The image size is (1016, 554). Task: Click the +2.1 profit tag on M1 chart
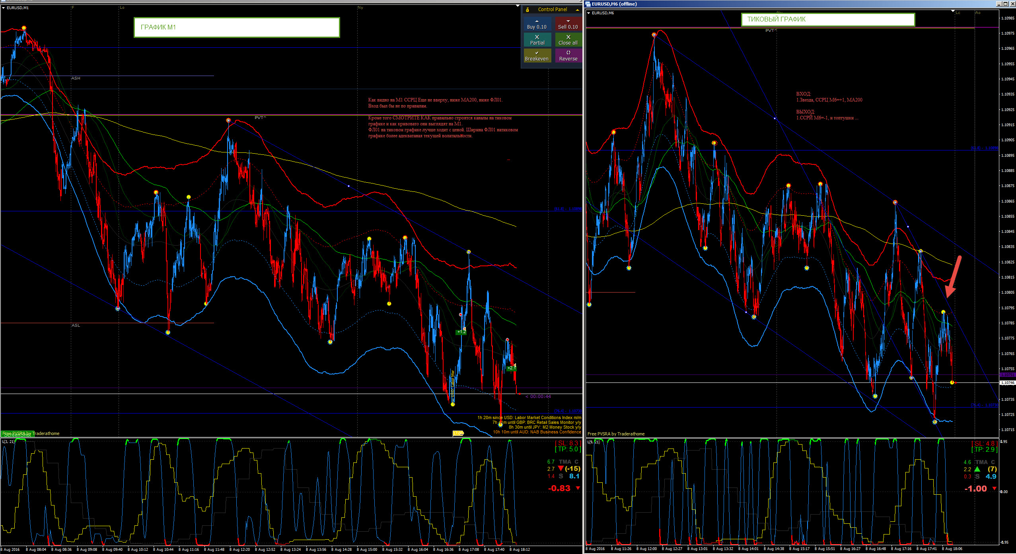point(512,368)
